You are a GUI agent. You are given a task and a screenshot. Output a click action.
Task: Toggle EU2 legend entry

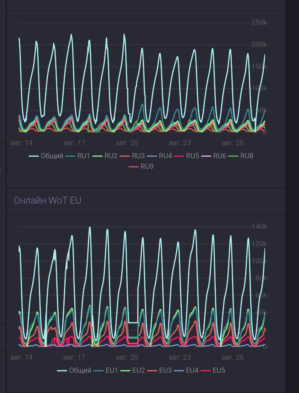133,370
